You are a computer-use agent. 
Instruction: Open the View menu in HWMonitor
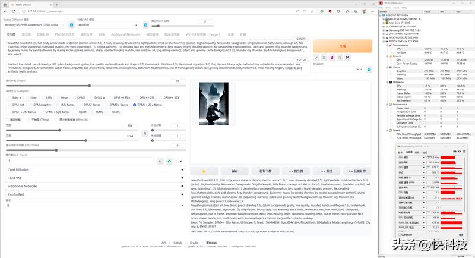click(x=388, y=8)
